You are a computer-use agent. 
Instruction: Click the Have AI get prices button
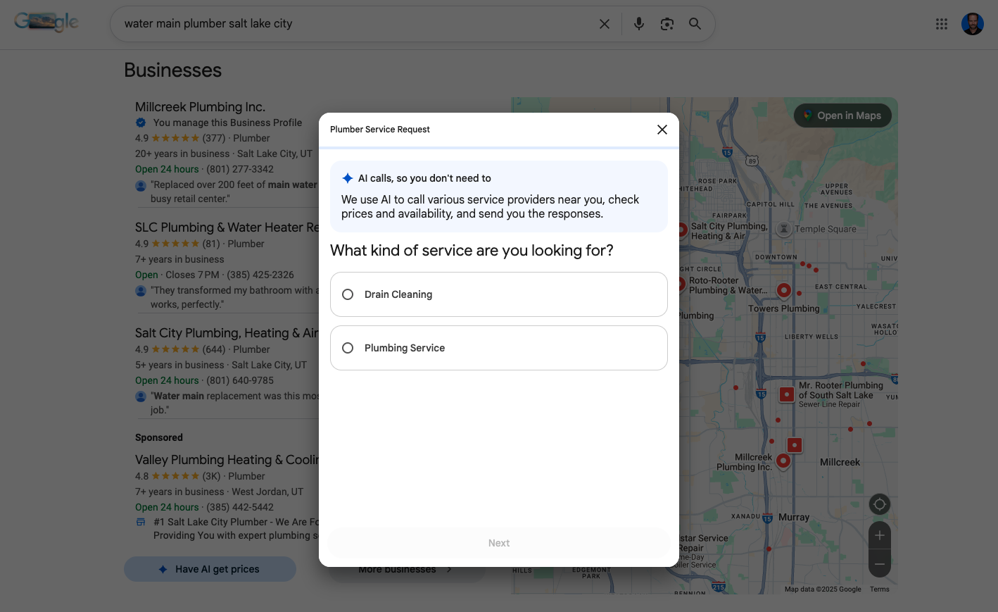(x=210, y=568)
